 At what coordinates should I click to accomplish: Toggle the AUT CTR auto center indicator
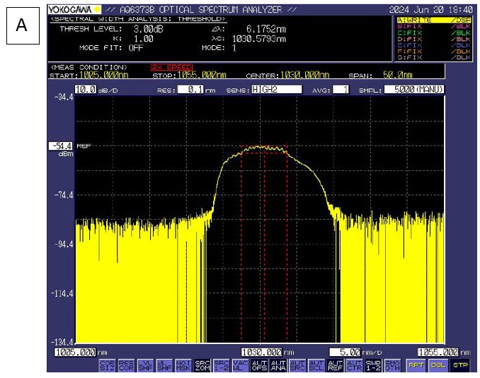pyautogui.click(x=354, y=365)
